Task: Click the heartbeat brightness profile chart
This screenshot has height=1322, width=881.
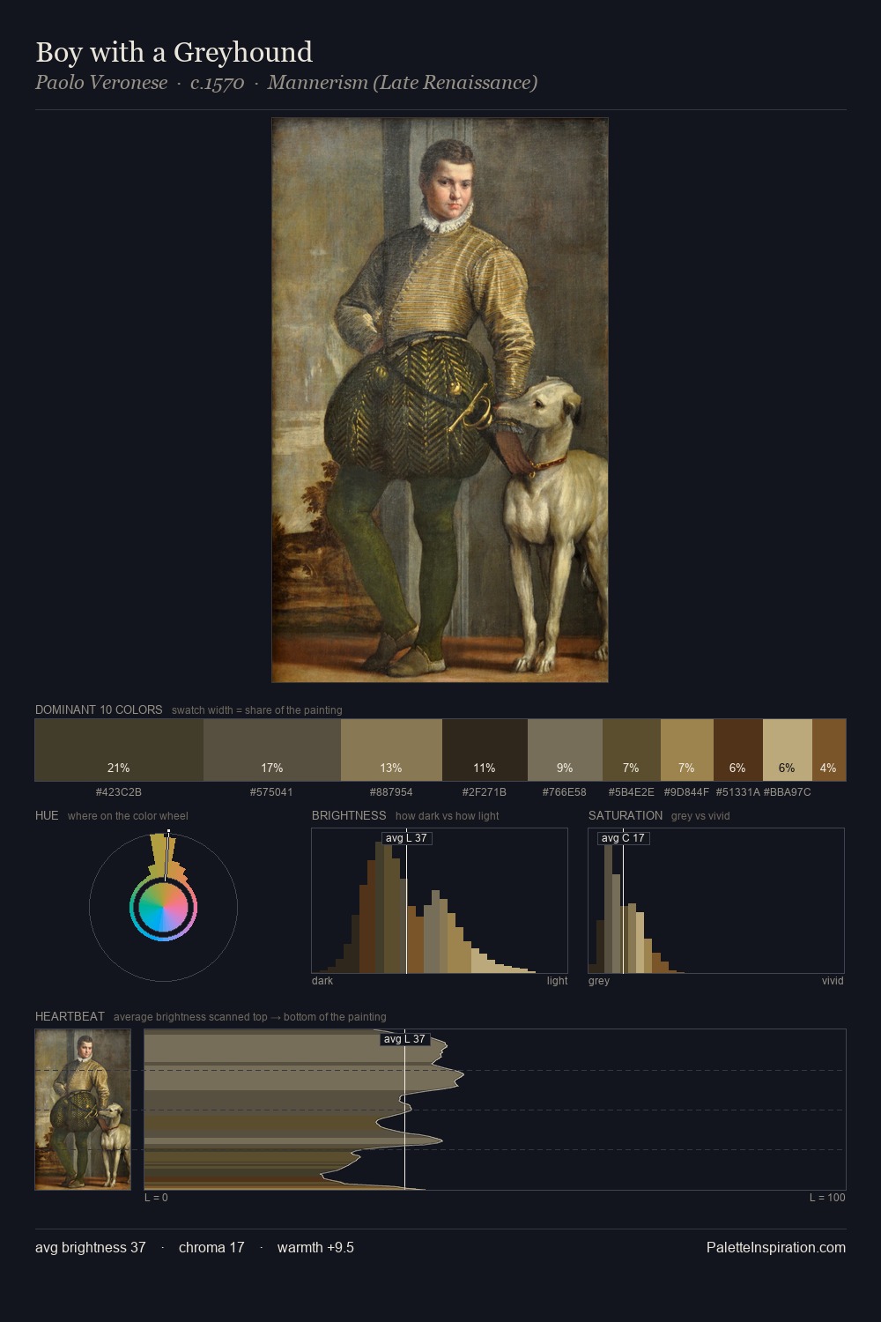Action: [x=495, y=1110]
